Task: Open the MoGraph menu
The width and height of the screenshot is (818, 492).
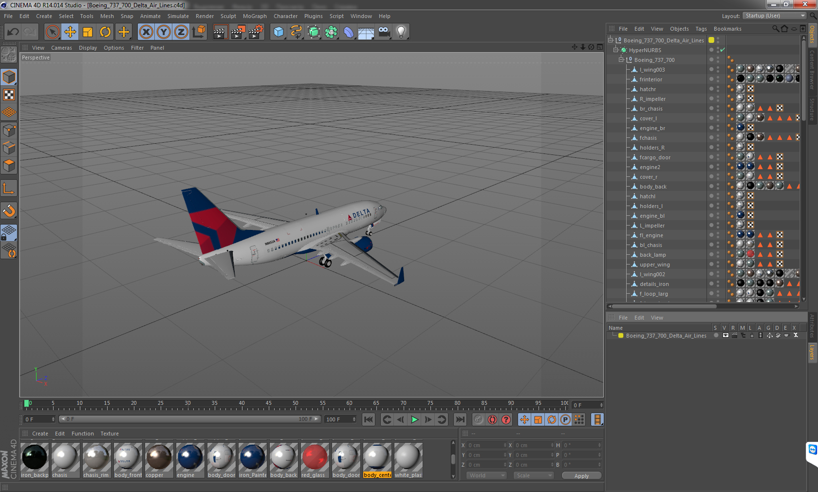Action: (255, 16)
